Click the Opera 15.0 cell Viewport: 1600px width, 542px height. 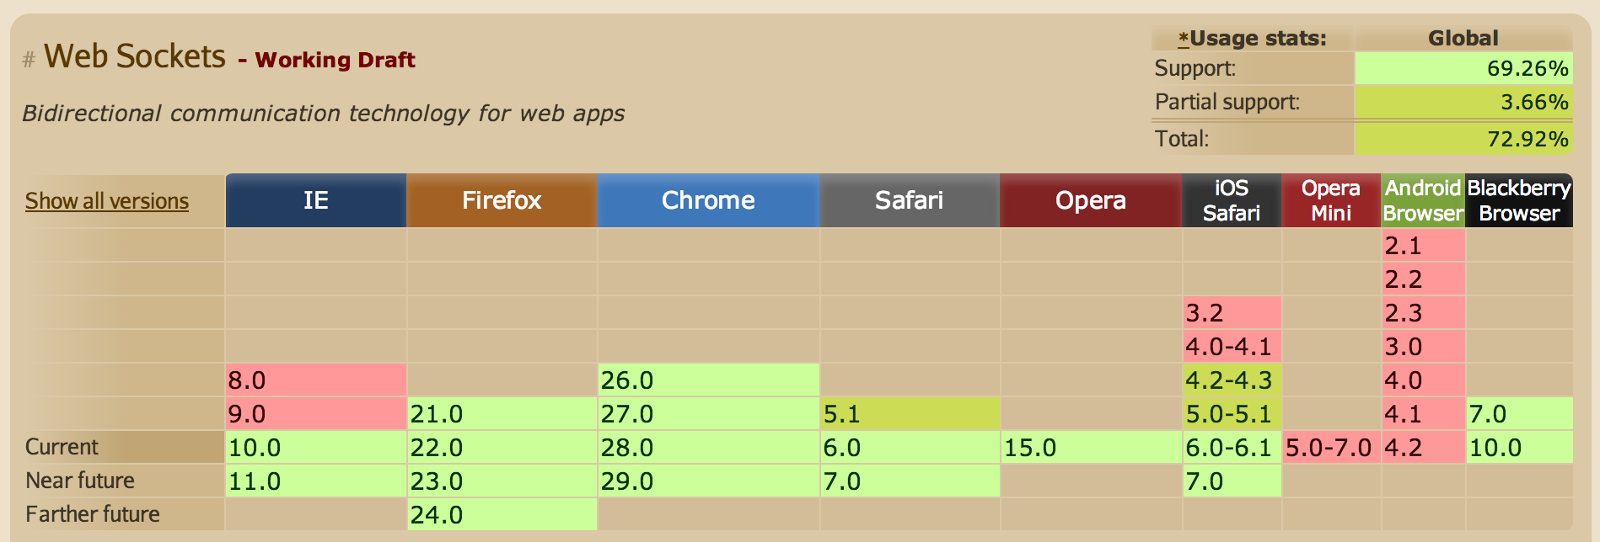[1091, 447]
